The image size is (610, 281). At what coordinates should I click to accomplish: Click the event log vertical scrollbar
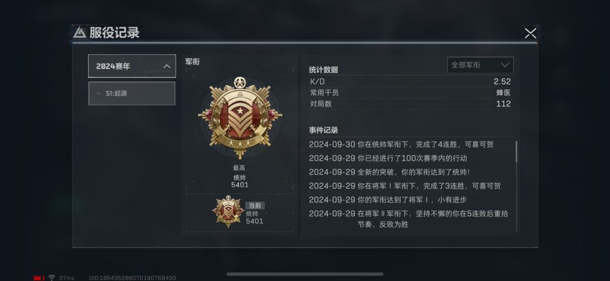(517, 152)
